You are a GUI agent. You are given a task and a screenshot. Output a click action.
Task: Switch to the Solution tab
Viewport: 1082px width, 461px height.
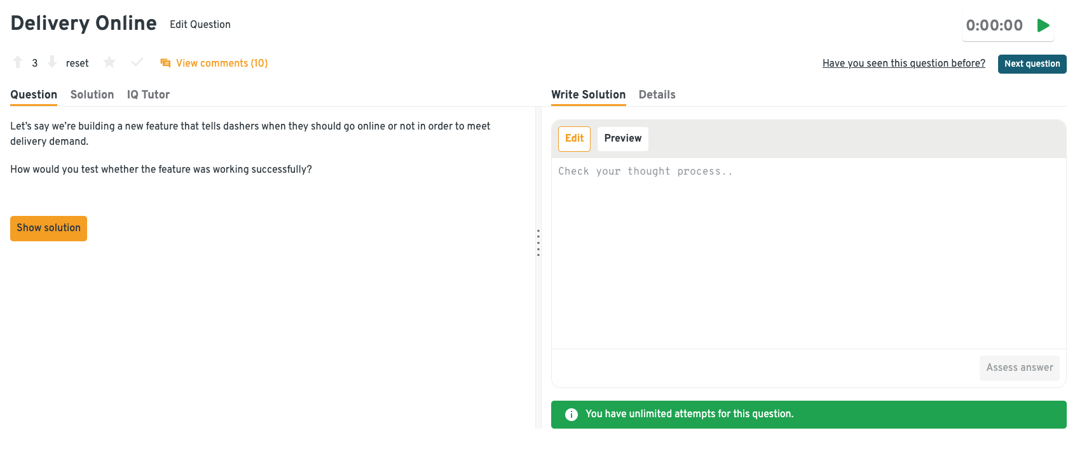(x=92, y=95)
